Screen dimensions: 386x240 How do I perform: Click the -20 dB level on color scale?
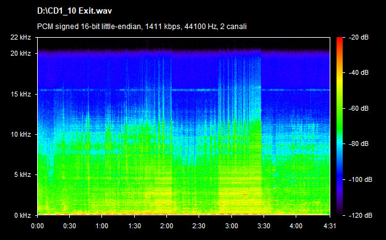[x=359, y=37]
